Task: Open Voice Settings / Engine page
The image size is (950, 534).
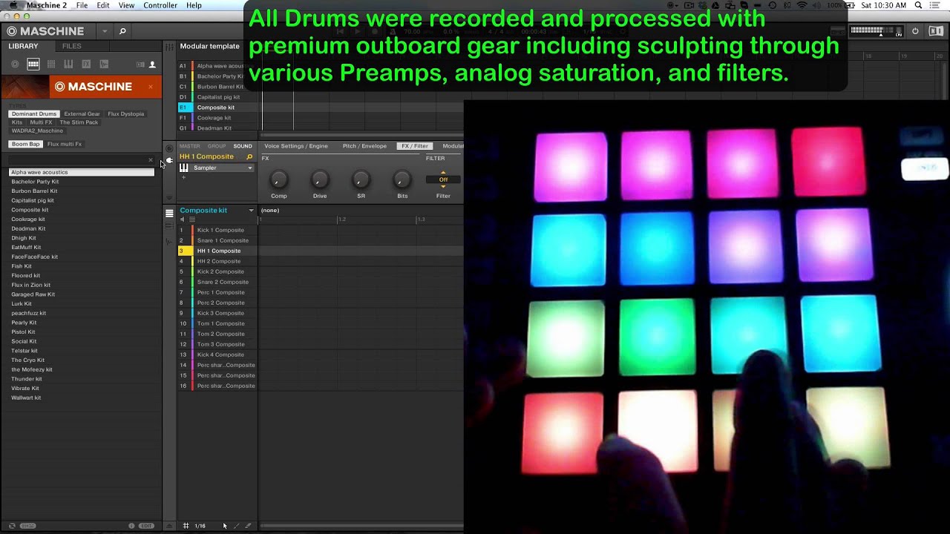Action: (296, 146)
